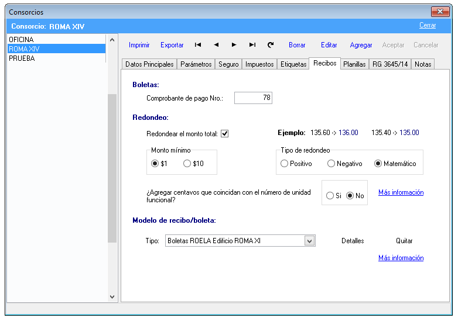Select 'Si' for adding centavos
This screenshot has height=318, width=458.
pyautogui.click(x=330, y=196)
